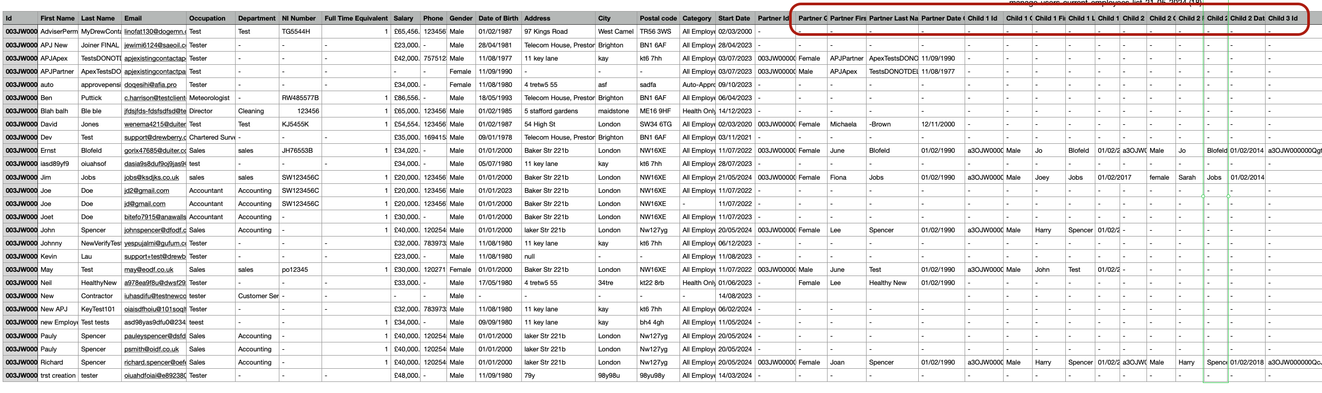Click the NI Number column header

300,18
